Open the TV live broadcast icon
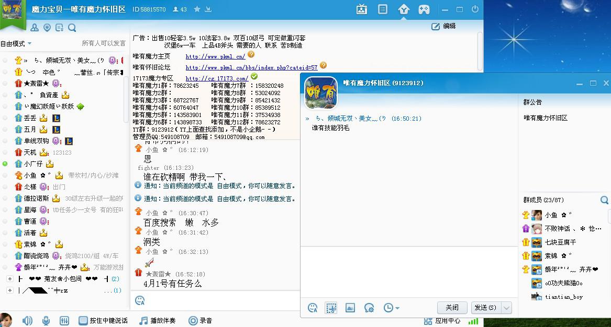The height and width of the screenshot is (327, 611). coord(361,9)
